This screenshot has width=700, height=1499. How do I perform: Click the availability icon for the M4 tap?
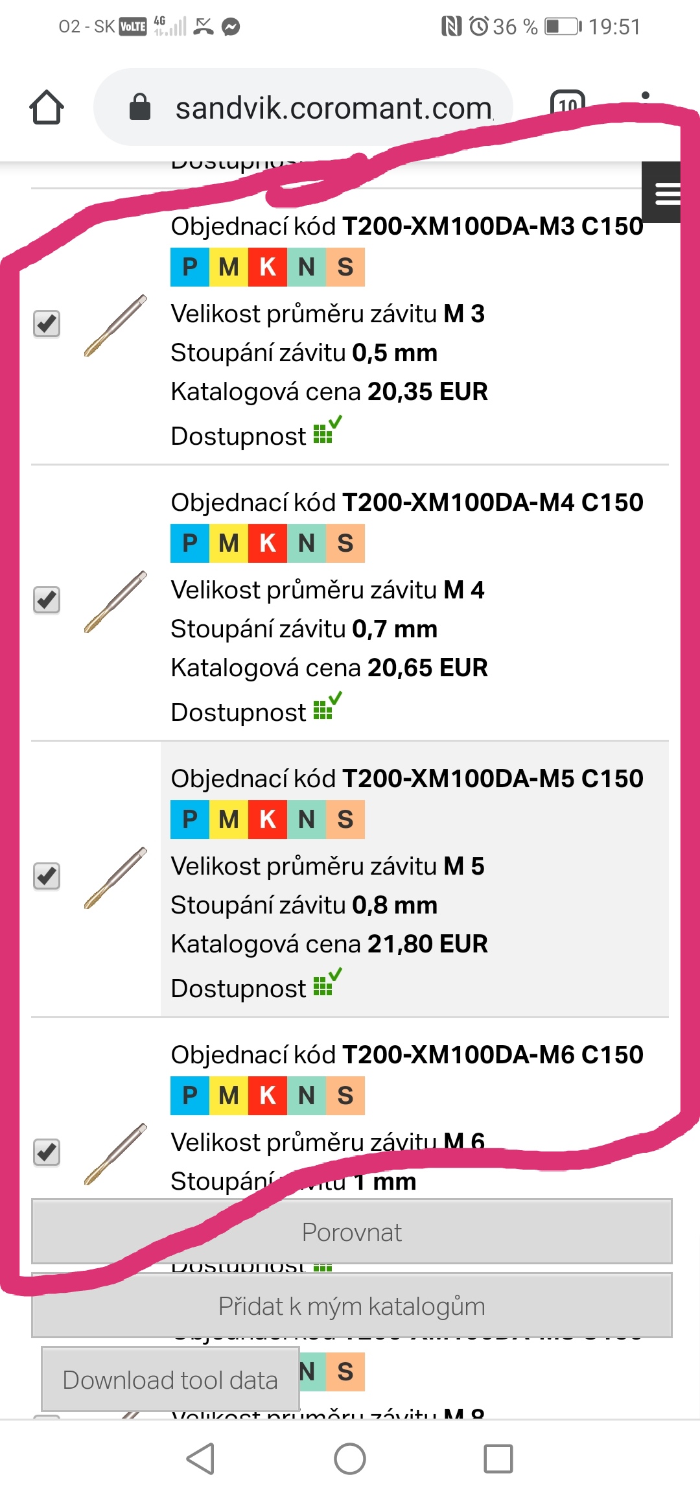click(x=327, y=708)
